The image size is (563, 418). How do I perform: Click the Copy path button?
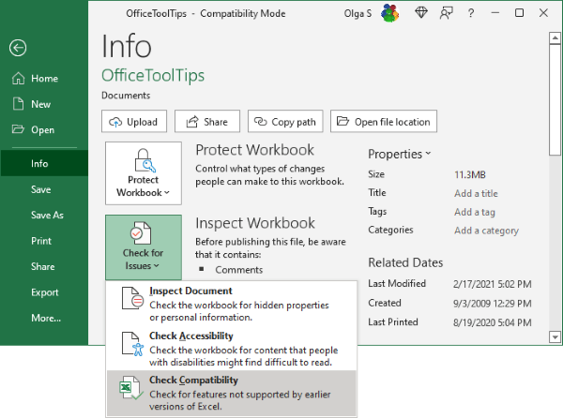click(x=286, y=122)
